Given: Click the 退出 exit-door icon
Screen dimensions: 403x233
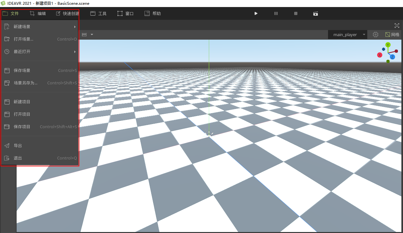Looking at the screenshot, I should pyautogui.click(x=7, y=158).
